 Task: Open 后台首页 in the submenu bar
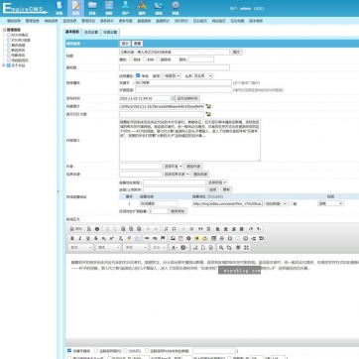tap(200, 21)
